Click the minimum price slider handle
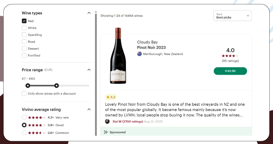 click(28, 86)
